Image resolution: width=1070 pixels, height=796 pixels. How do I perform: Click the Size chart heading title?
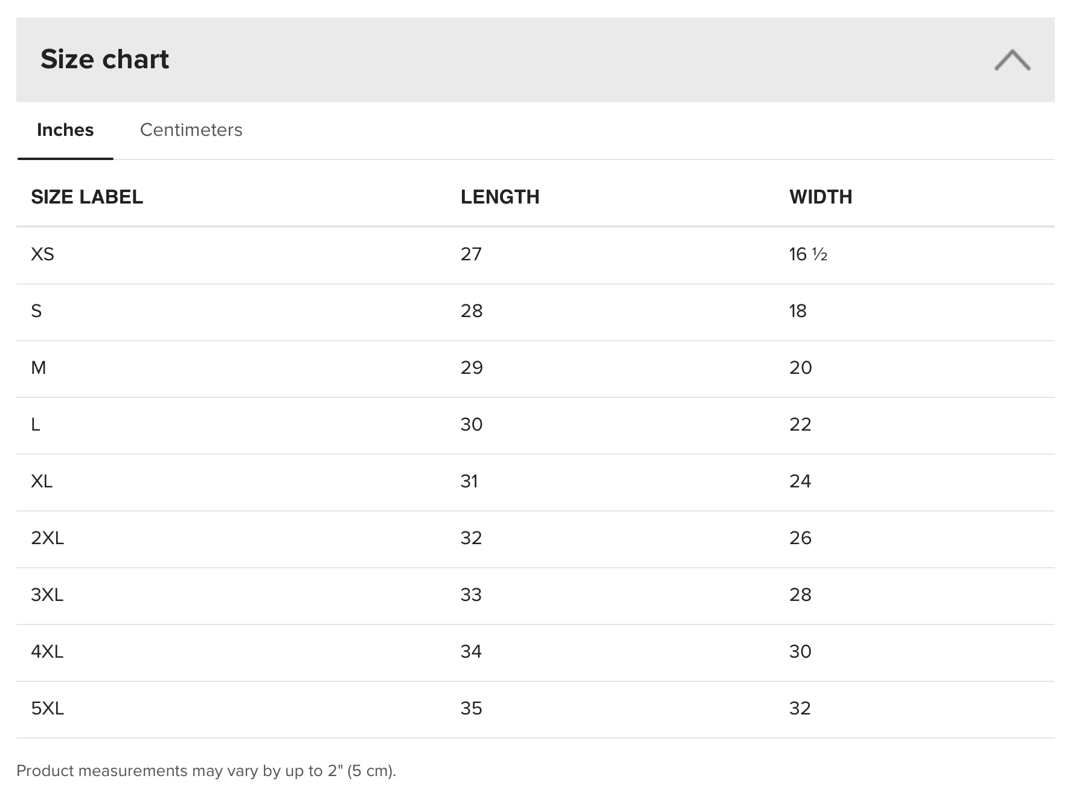pyautogui.click(x=104, y=59)
